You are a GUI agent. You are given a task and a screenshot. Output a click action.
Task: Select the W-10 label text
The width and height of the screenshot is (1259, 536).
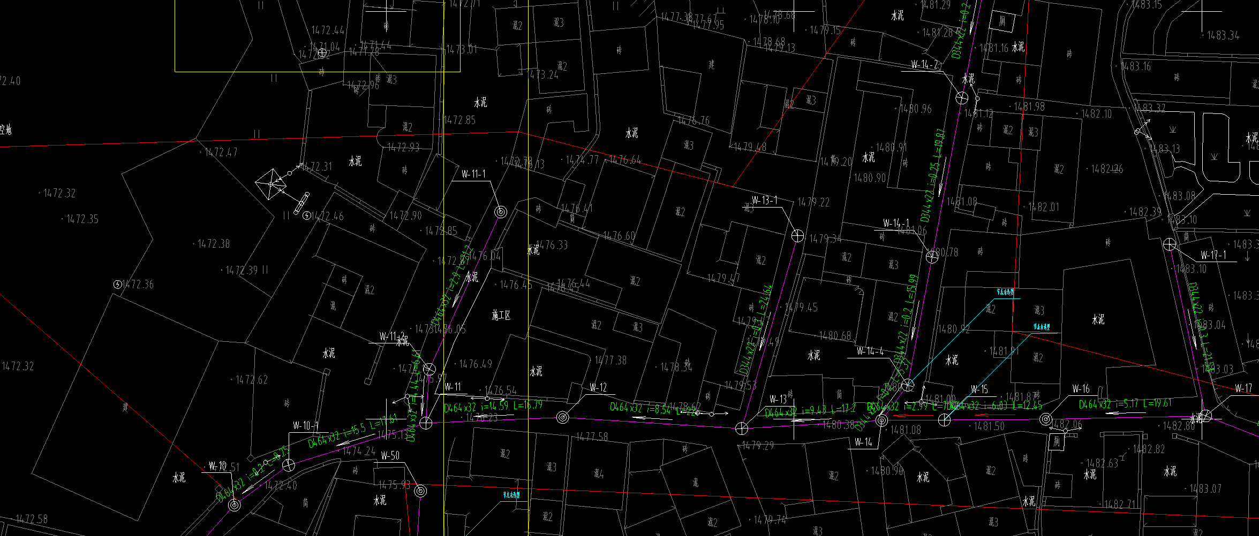tap(217, 466)
